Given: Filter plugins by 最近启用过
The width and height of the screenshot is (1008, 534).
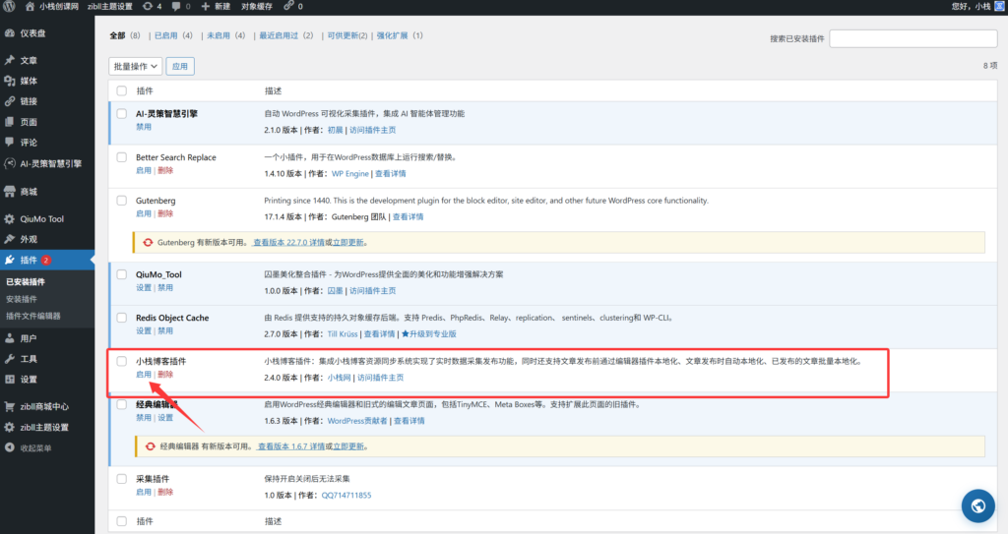Looking at the screenshot, I should tap(279, 36).
